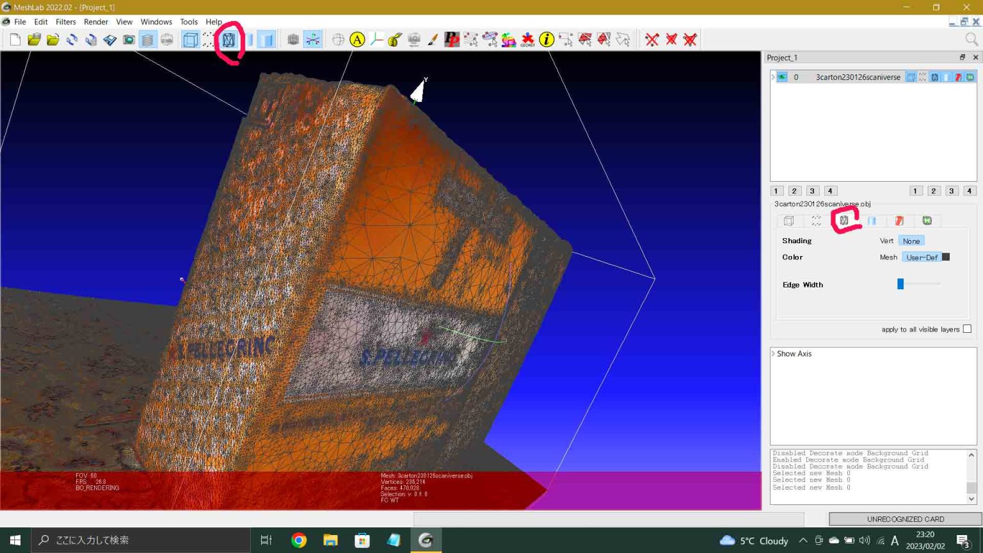This screenshot has height=553, width=983.
Task: Activate the Points rendering mode
Action: pyautogui.click(x=208, y=39)
